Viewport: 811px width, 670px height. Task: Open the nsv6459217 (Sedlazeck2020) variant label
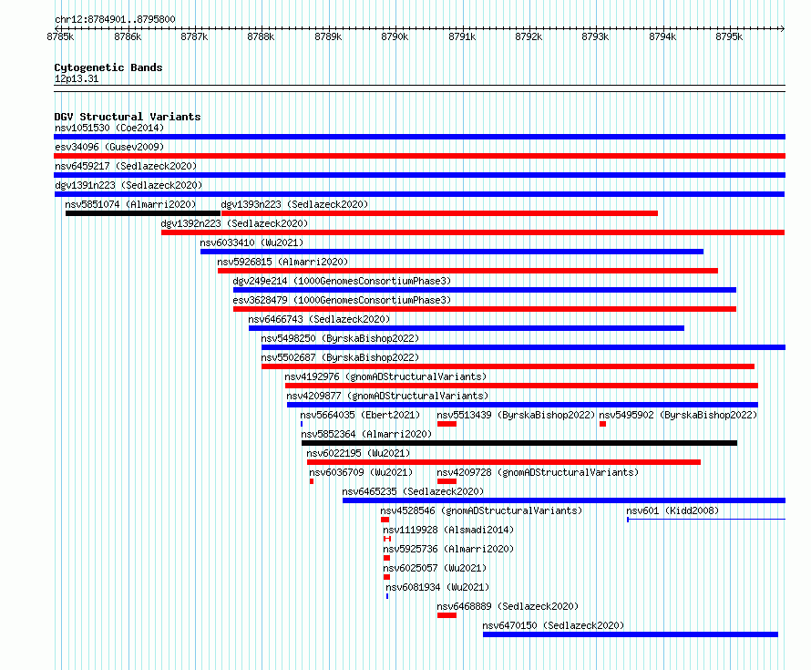coord(126,166)
